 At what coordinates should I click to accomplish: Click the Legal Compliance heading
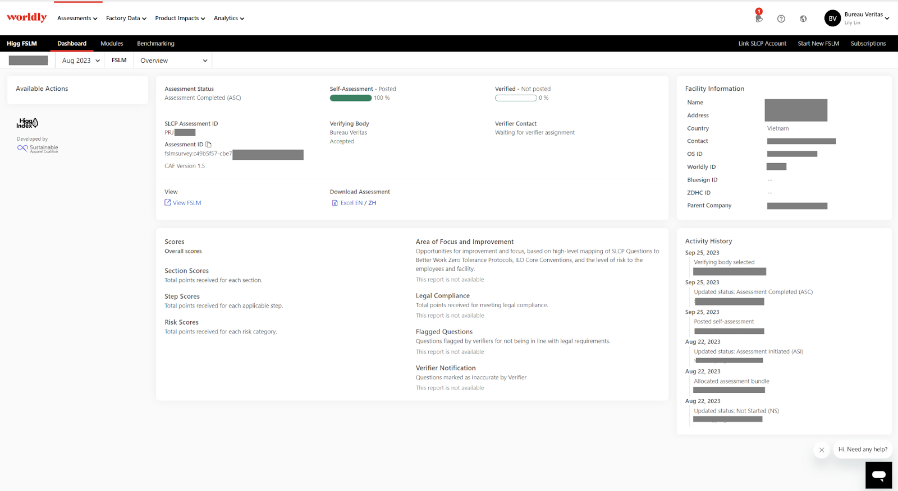443,296
